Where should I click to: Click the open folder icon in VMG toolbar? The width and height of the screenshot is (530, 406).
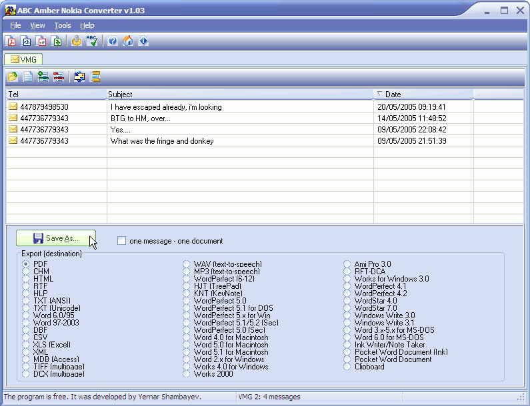(x=13, y=77)
